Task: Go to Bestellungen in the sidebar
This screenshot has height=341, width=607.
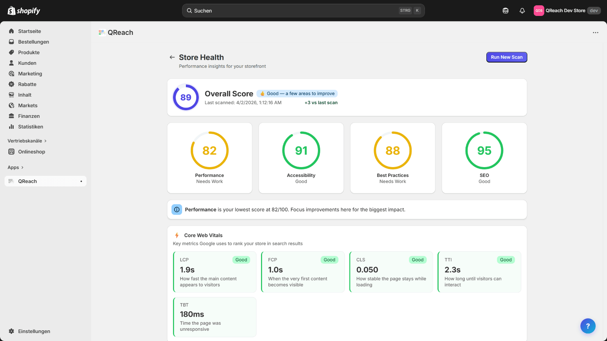Action: (x=33, y=42)
